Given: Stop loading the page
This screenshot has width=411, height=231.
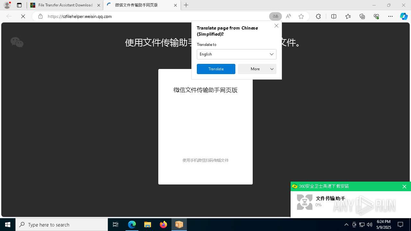Looking at the screenshot, I should [x=23, y=16].
